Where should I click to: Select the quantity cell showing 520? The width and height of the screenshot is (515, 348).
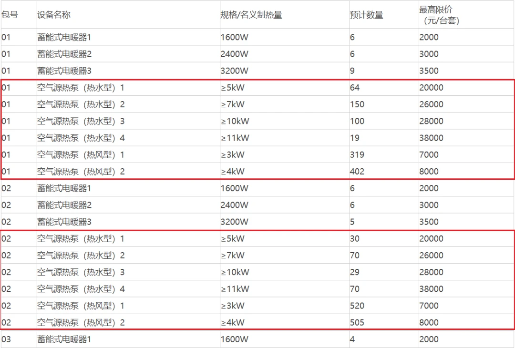point(357,306)
